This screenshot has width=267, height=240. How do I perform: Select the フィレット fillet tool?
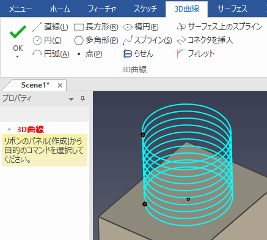pyautogui.click(x=196, y=54)
